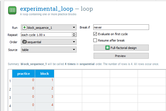Click the experimental_loop title text
Screen dimensions: 166x111
[47, 9]
